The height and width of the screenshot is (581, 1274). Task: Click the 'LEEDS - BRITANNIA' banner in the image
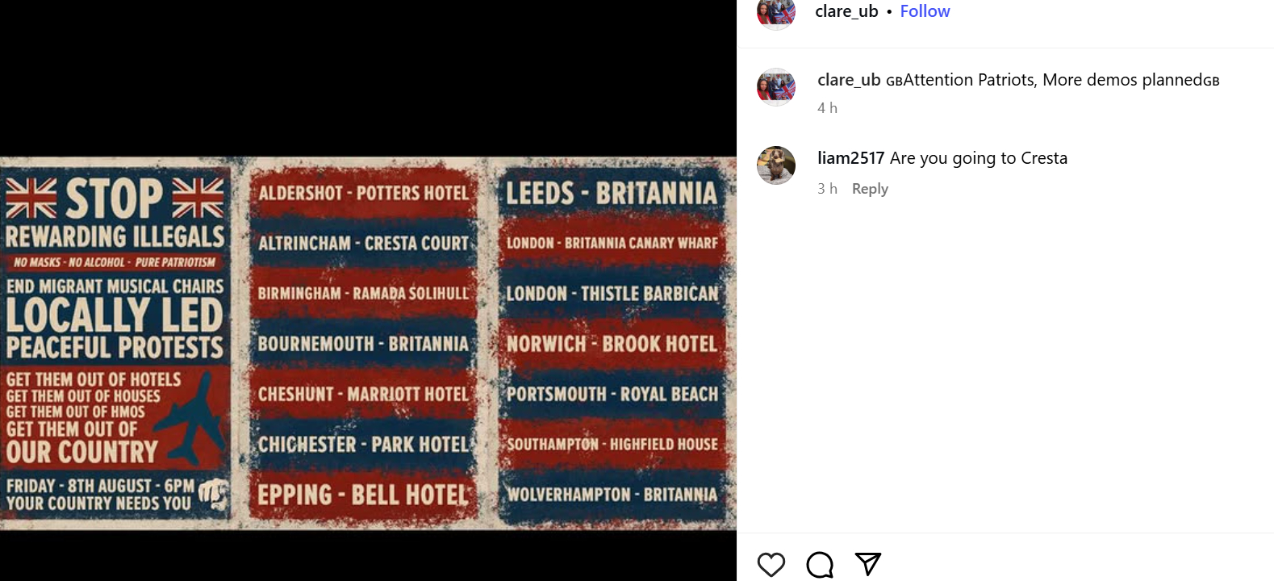(x=612, y=194)
